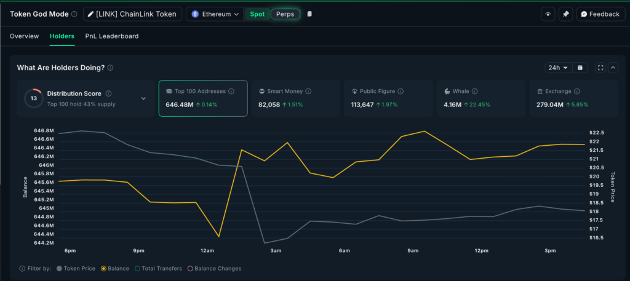The image size is (630, 281).
Task: Click info icon next to Smart Money
Action: point(308,91)
